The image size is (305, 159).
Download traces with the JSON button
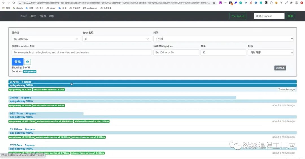click(x=280, y=68)
